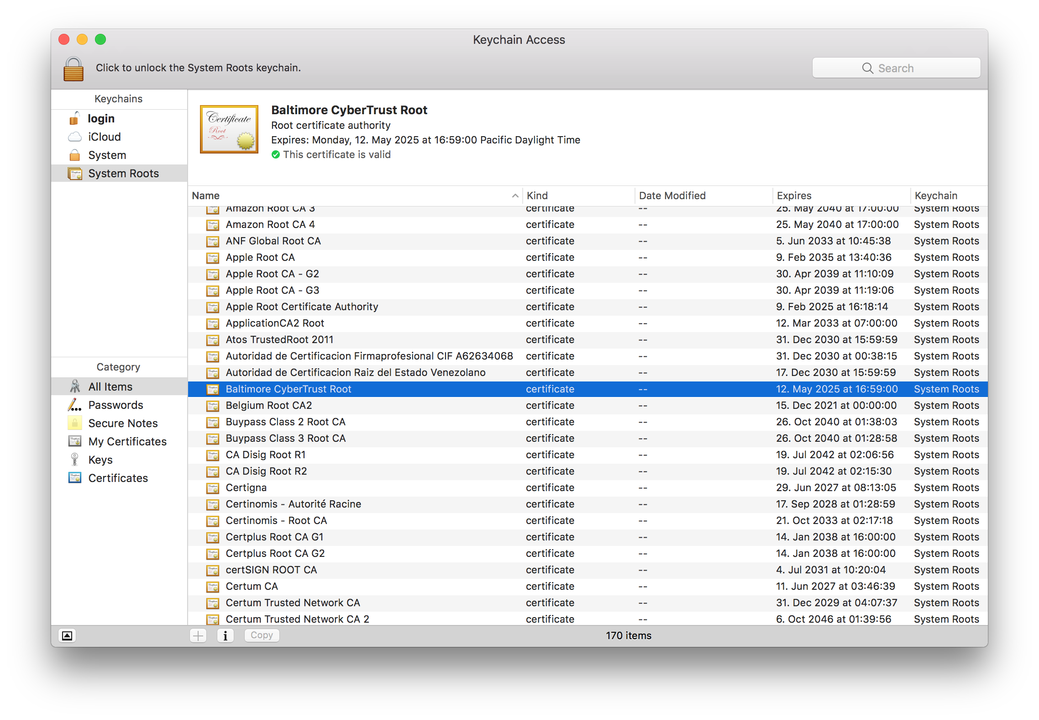The width and height of the screenshot is (1039, 720).
Task: Sort by the Date Modified column
Action: [703, 196]
